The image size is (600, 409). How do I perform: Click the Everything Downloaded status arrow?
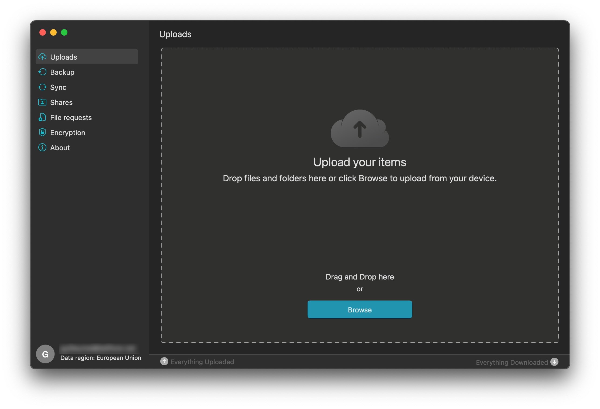[554, 362]
